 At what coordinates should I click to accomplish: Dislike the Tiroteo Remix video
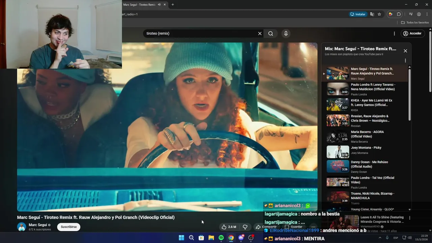point(245,227)
